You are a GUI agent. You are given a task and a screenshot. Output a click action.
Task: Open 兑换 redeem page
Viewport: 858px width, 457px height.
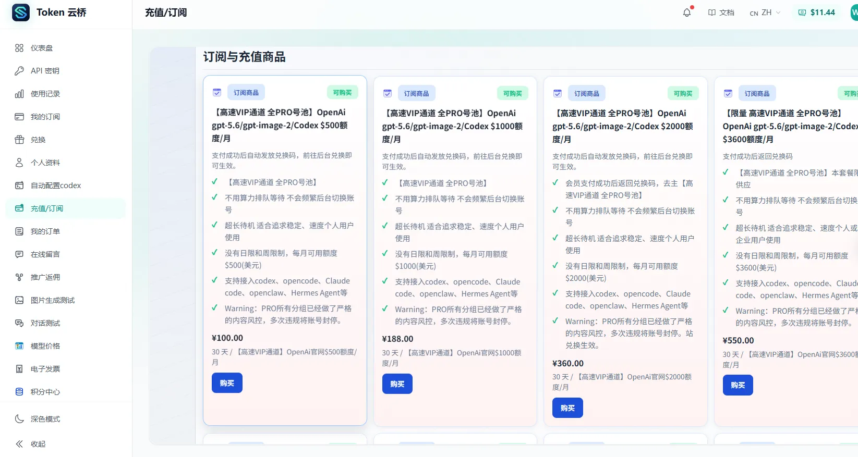(66, 140)
